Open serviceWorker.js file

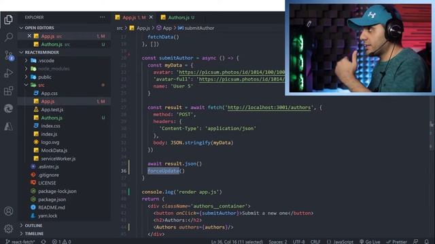58,159
